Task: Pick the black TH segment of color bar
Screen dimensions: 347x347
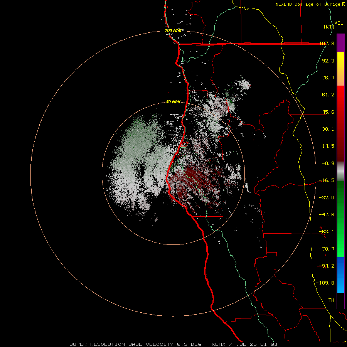Action: 340,301
